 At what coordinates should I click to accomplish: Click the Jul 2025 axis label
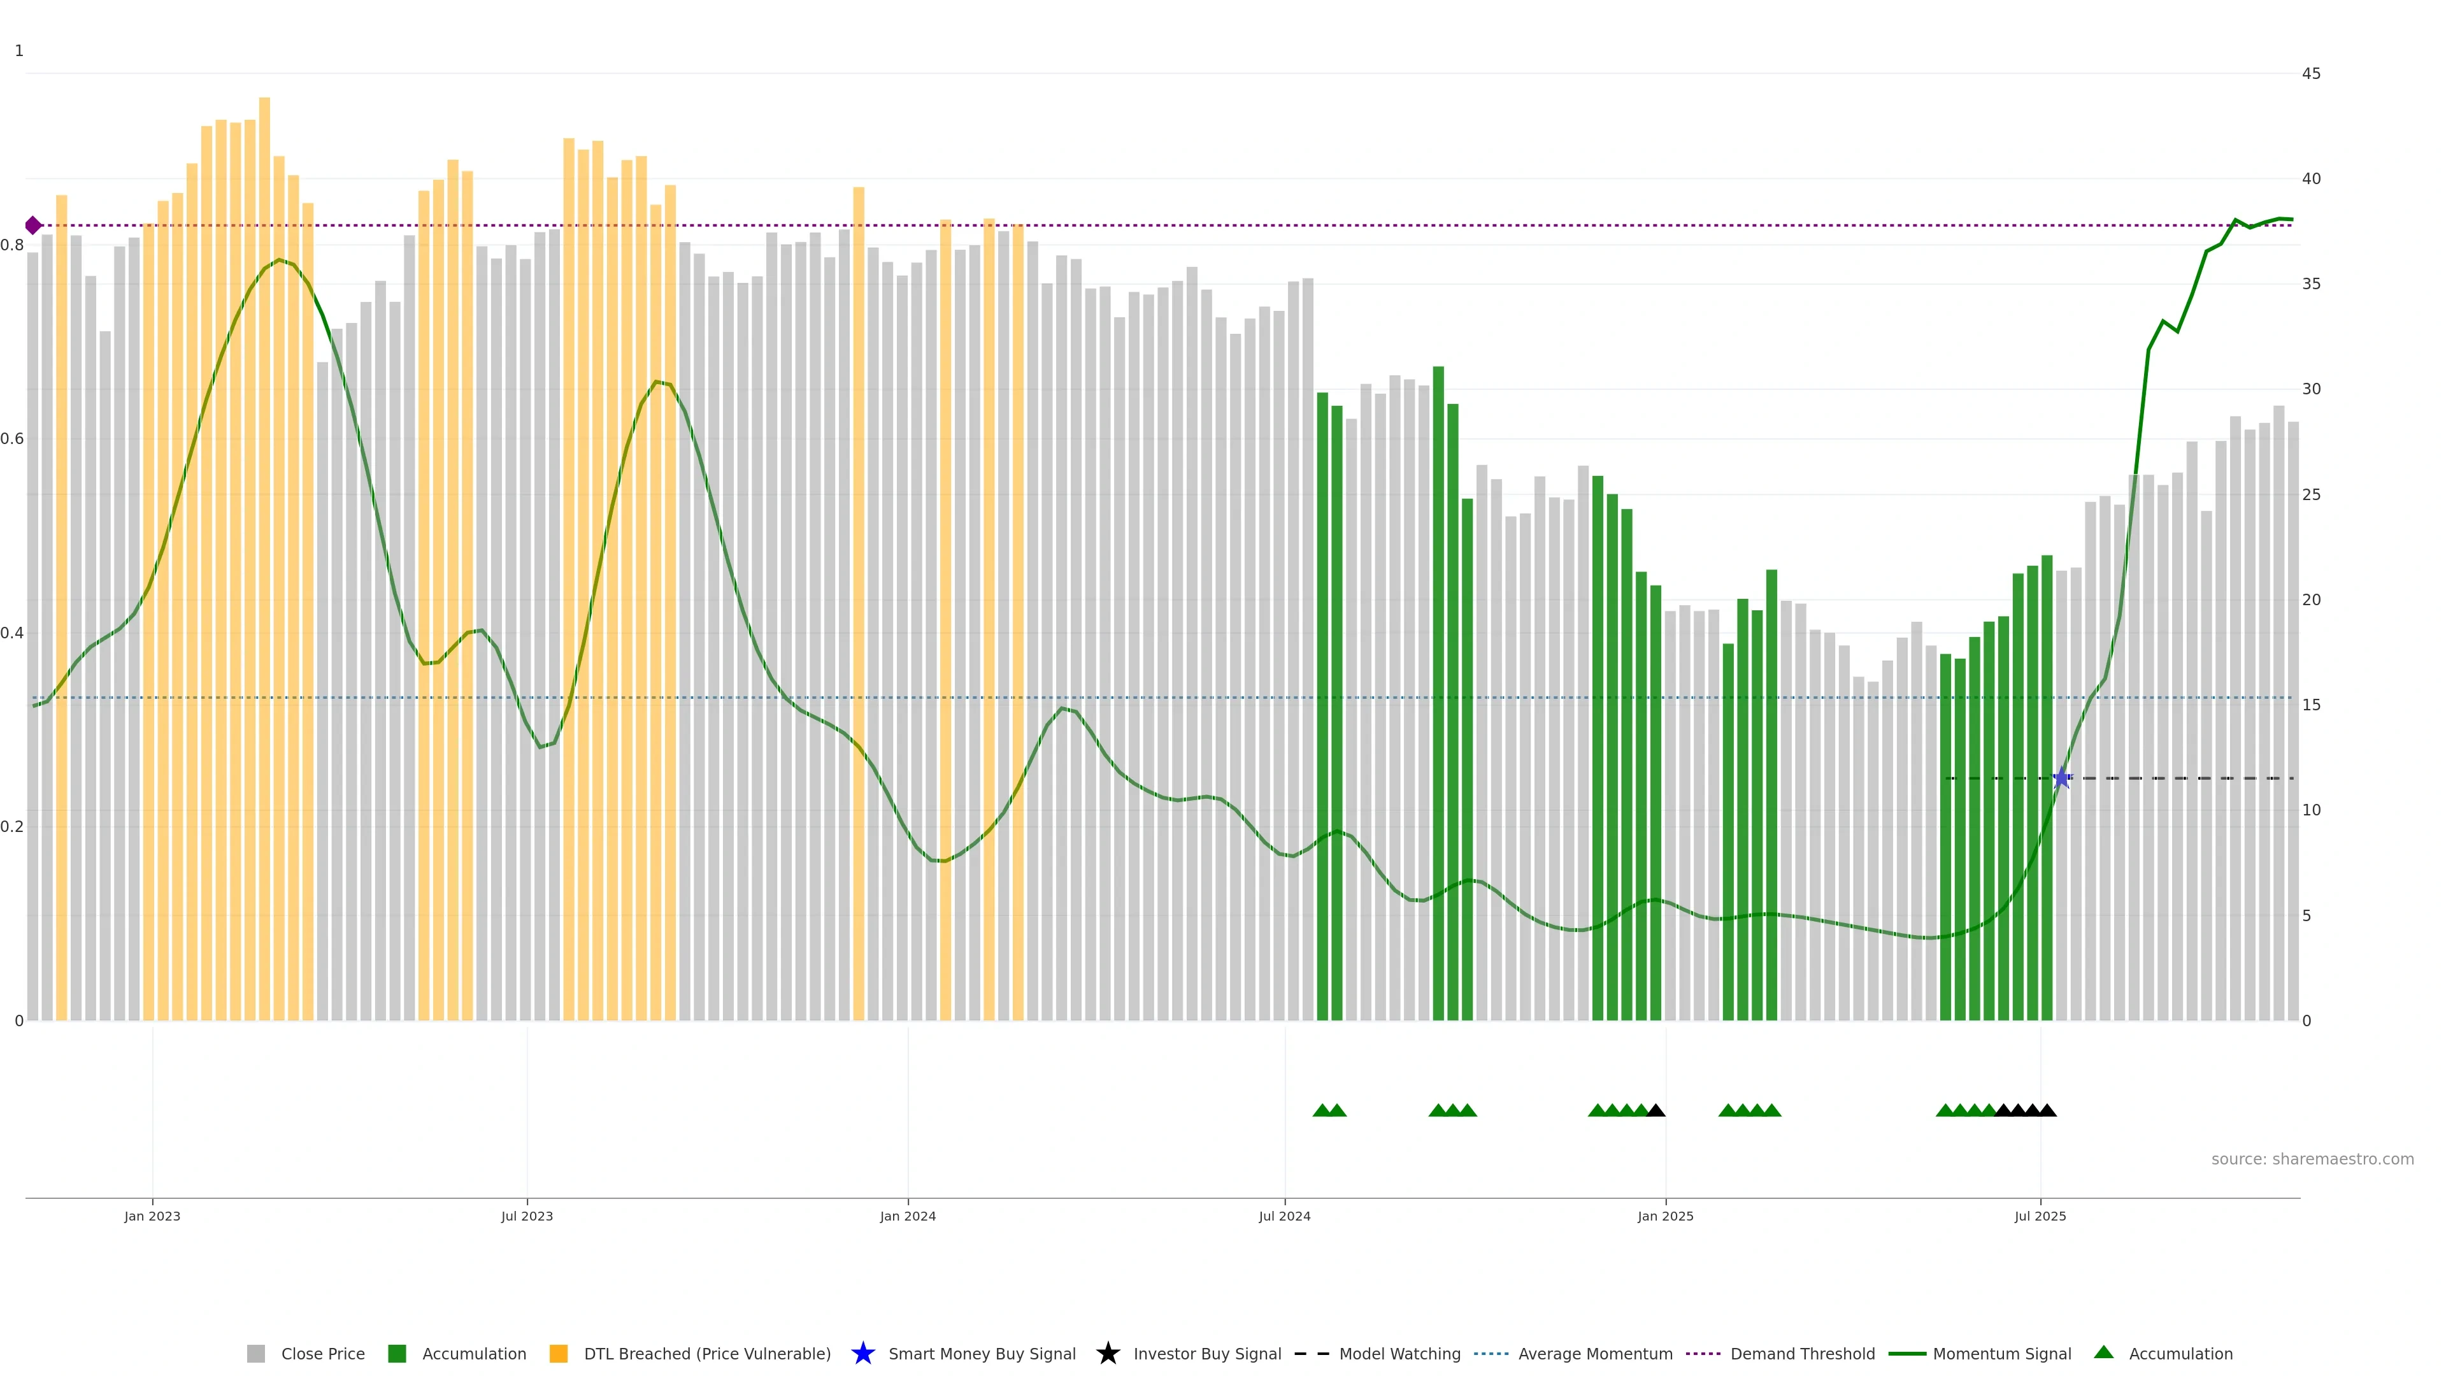tap(2040, 1217)
